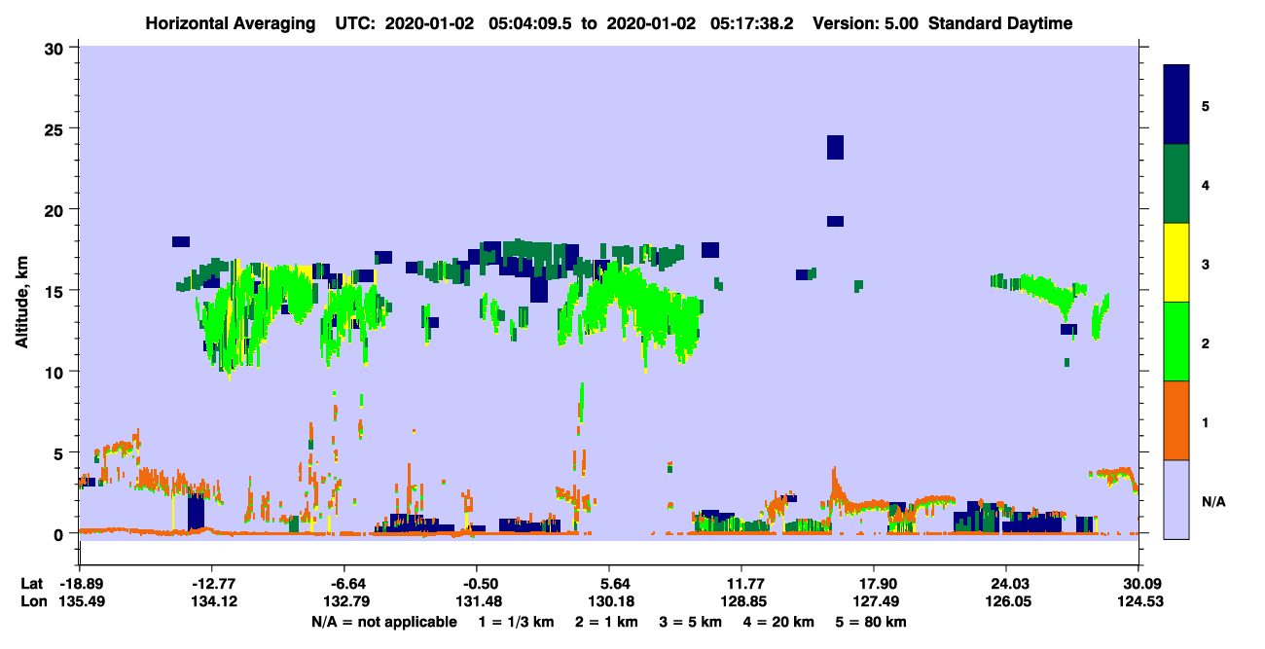The image size is (1265, 649).
Task: Click the longitude value 128.85
Action: pyautogui.click(x=741, y=601)
